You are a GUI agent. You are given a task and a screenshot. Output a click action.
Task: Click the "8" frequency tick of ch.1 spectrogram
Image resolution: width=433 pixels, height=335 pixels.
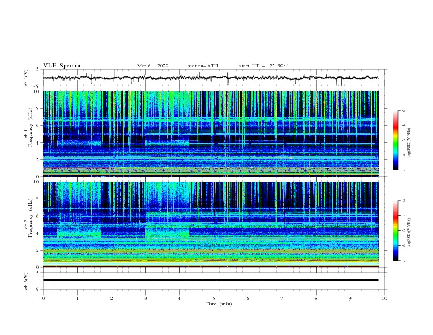tap(38, 108)
